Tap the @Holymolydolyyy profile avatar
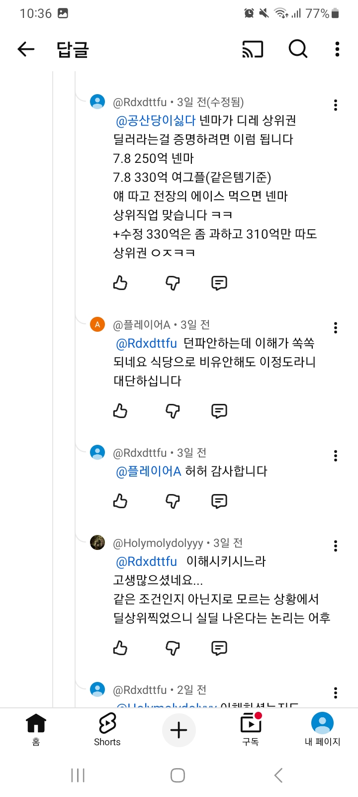 pyautogui.click(x=97, y=542)
